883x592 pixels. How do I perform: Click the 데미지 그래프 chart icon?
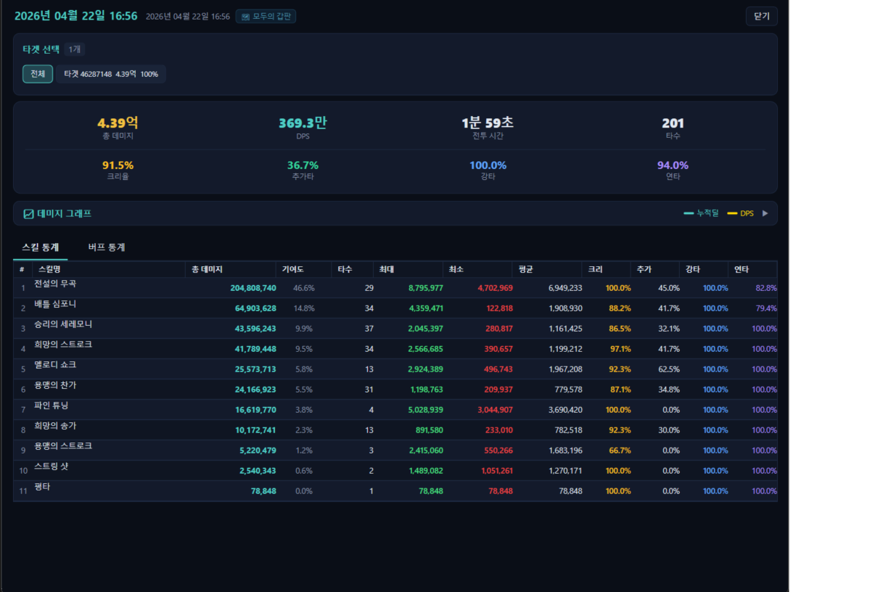29,214
